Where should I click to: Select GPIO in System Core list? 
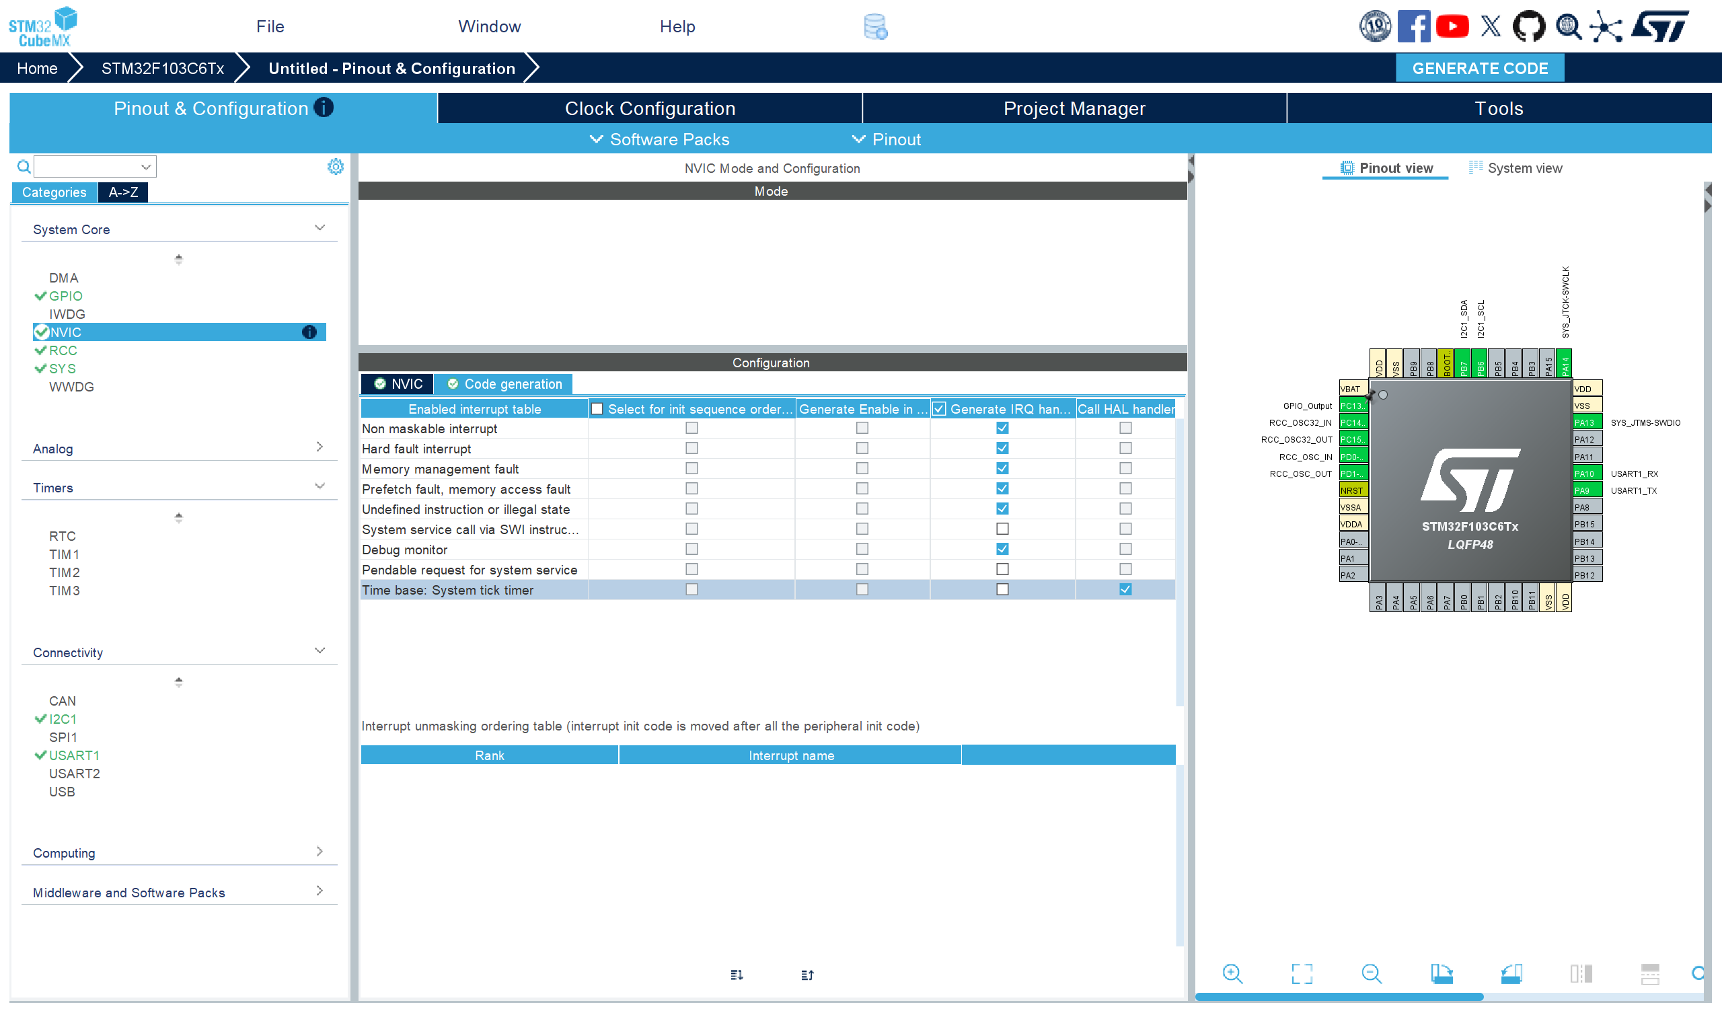pyautogui.click(x=66, y=296)
